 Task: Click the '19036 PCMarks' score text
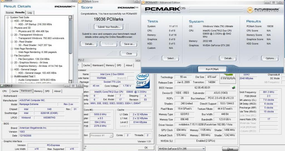[x=108, y=19]
